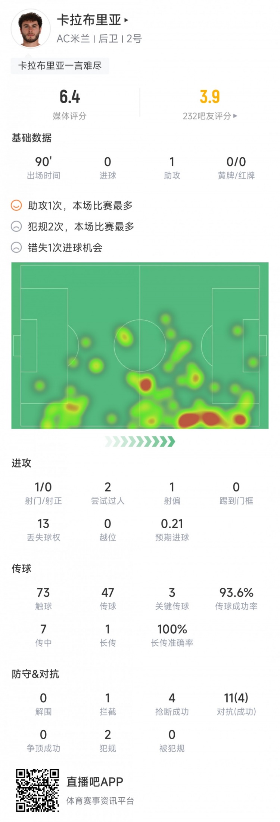Click the 6.4 media rating score
This screenshot has width=280, height=822.
pyautogui.click(x=70, y=97)
